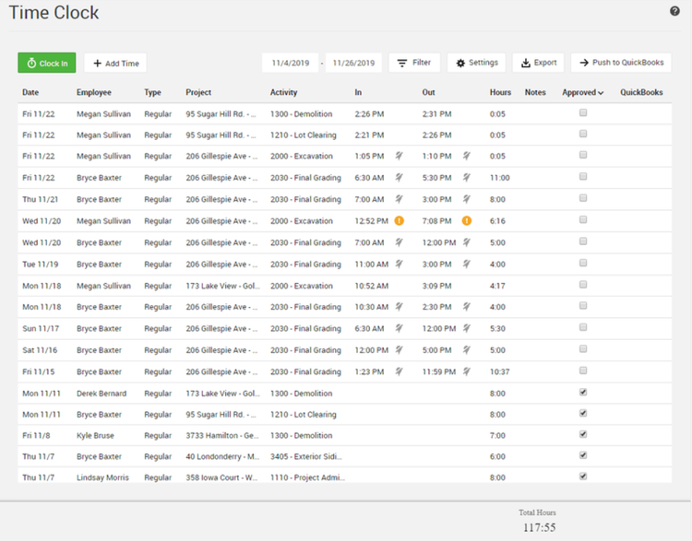Sort table by Date column header
This screenshot has height=541, width=692.
click(x=30, y=93)
